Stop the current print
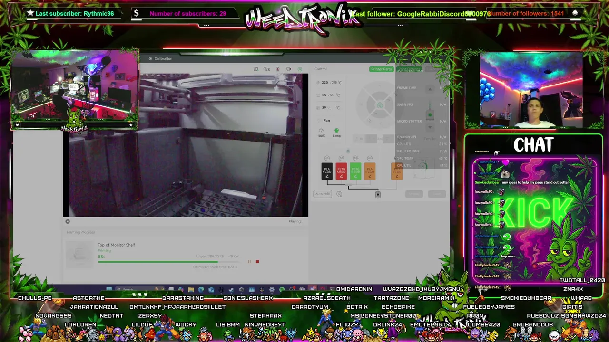This screenshot has width=609, height=342. 257,262
